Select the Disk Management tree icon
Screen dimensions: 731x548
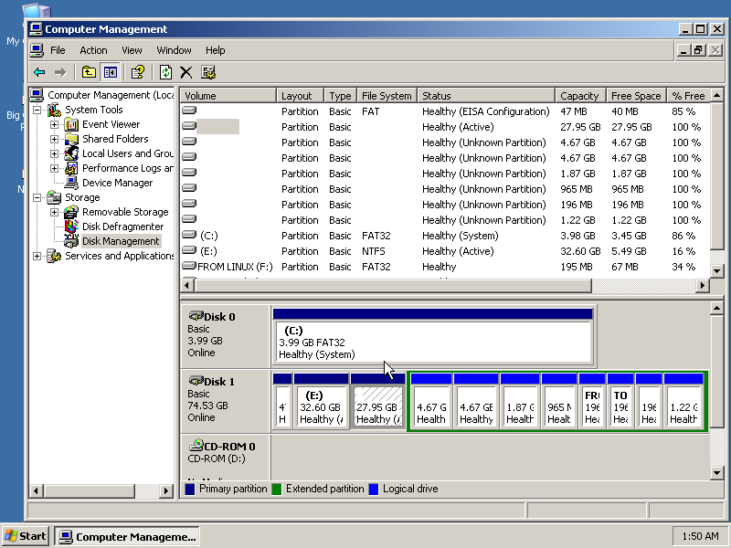[x=71, y=241]
